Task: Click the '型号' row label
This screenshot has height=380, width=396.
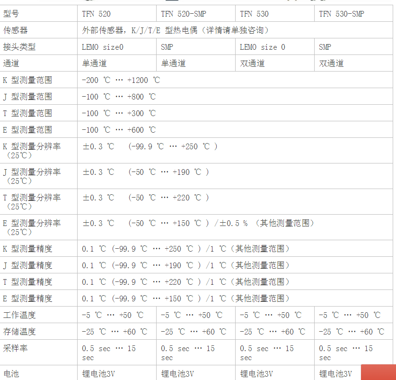Action: coord(11,14)
